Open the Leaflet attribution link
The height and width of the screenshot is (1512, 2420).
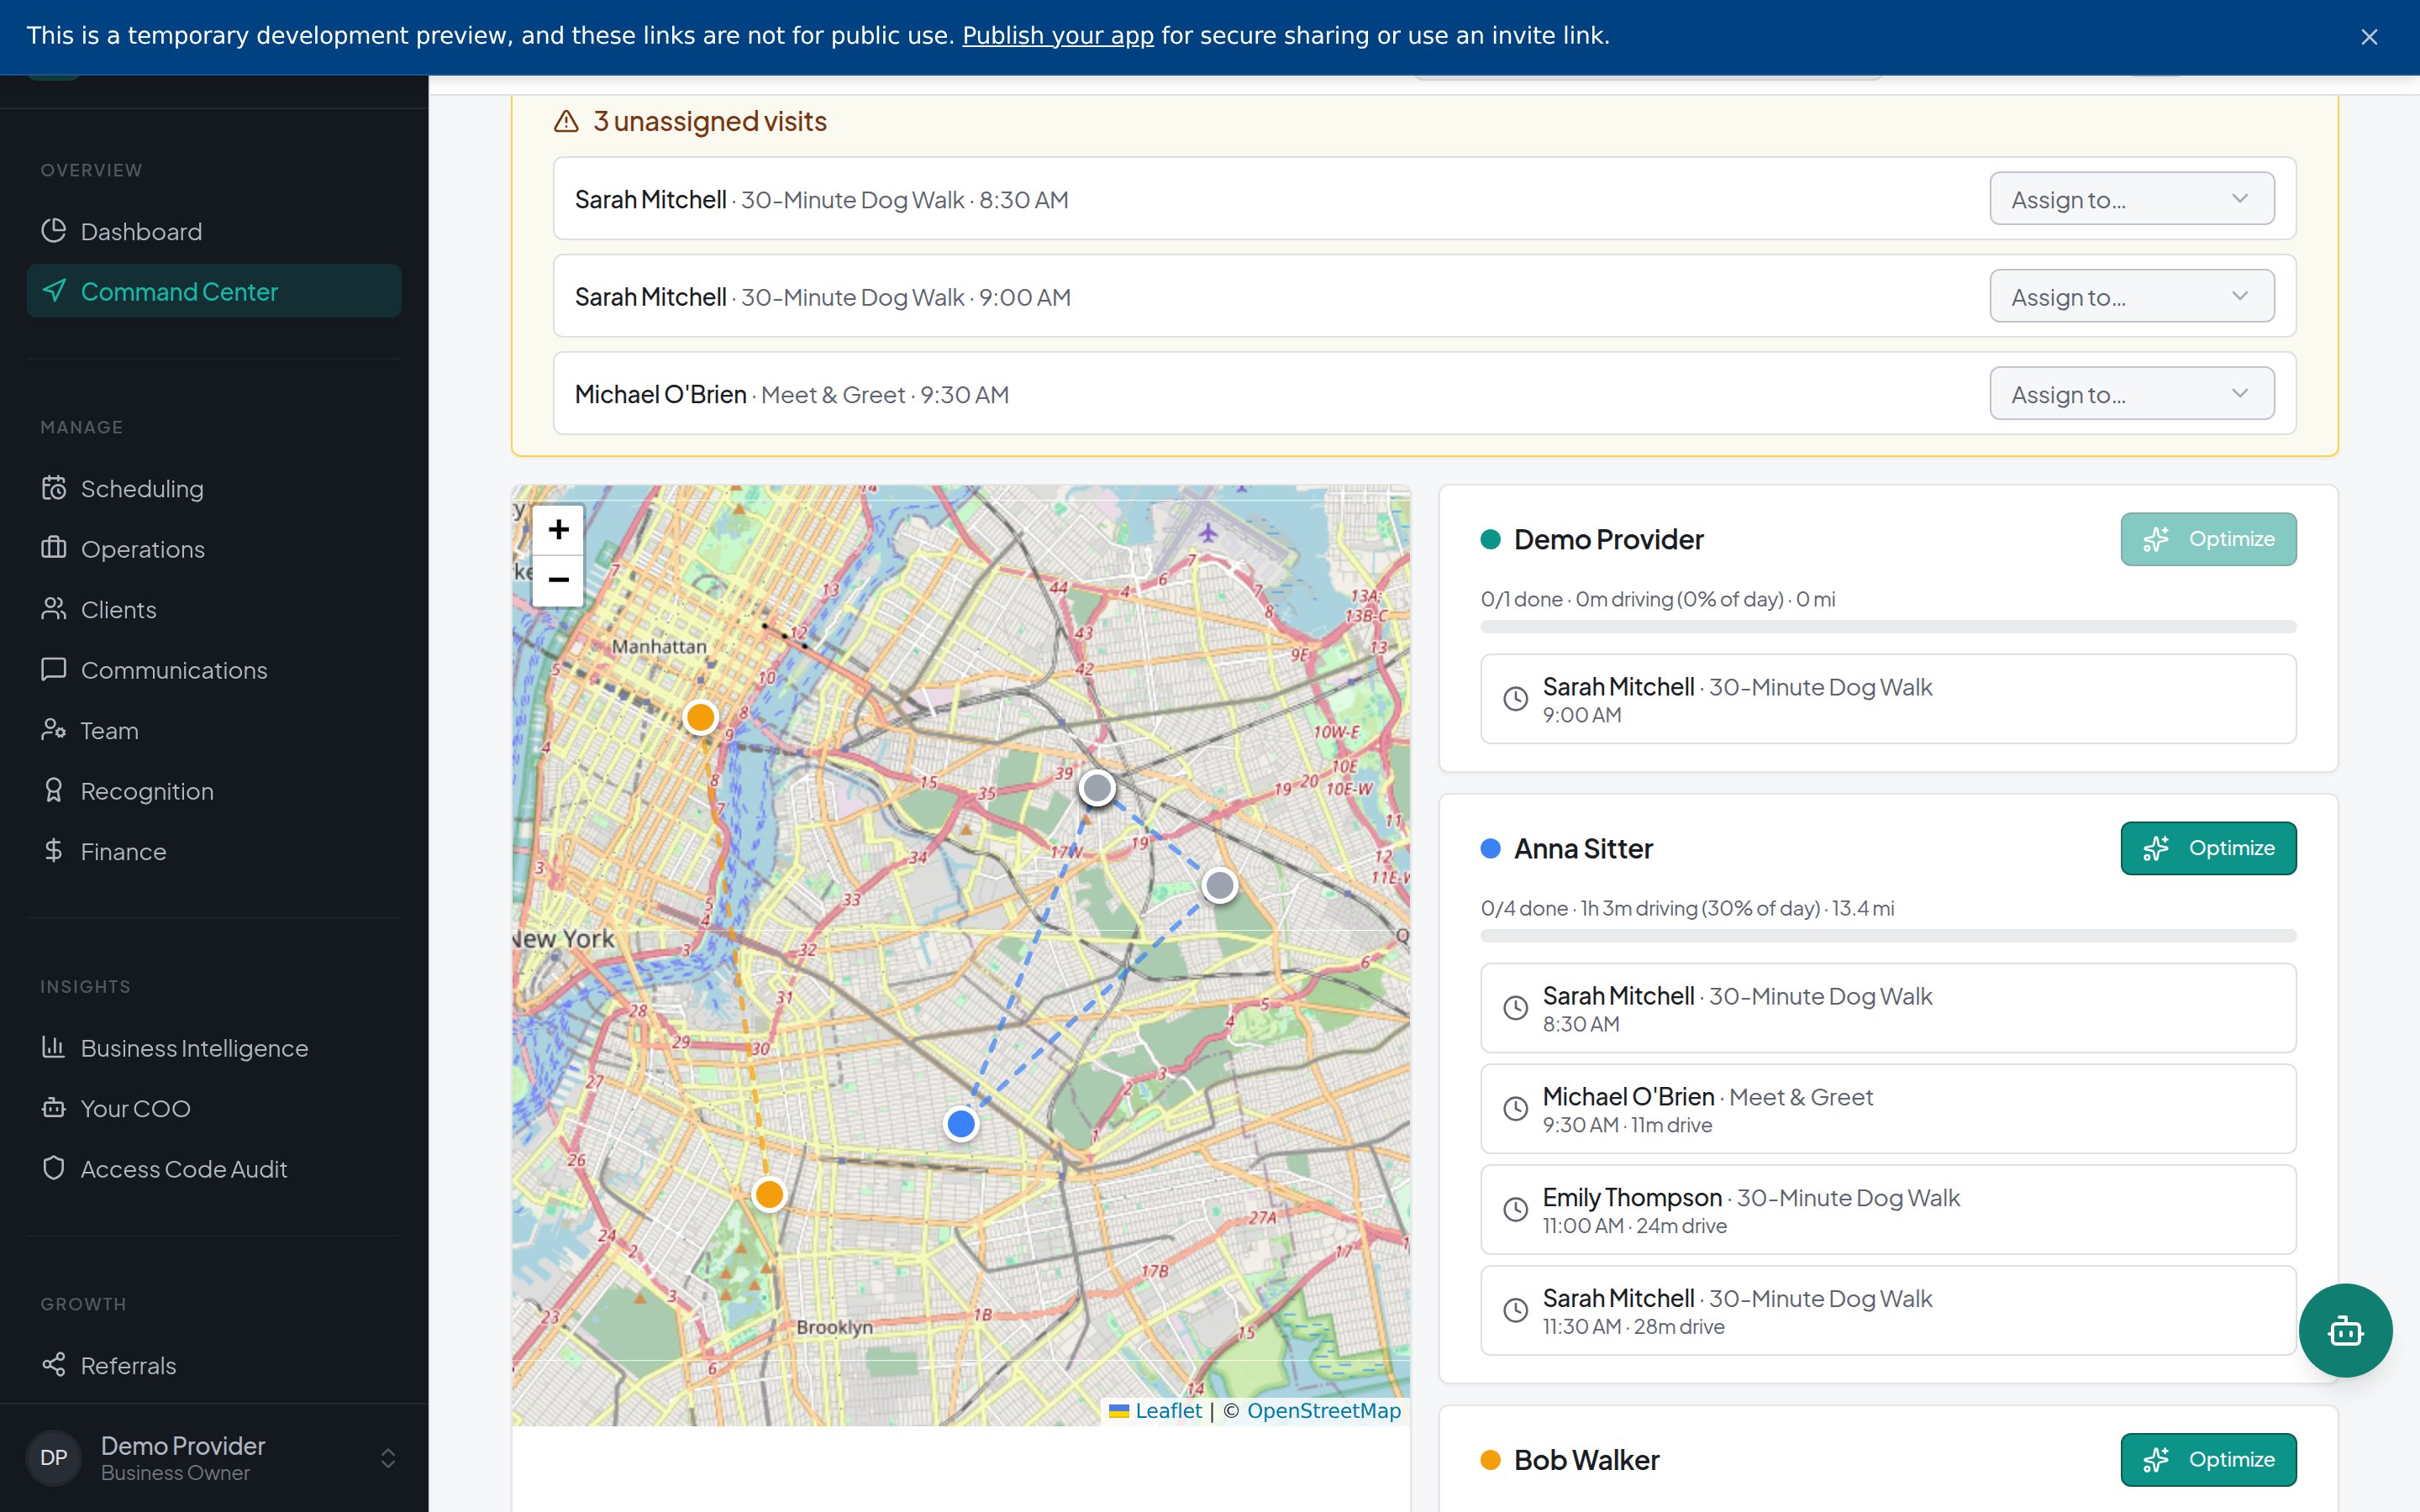pos(1168,1410)
